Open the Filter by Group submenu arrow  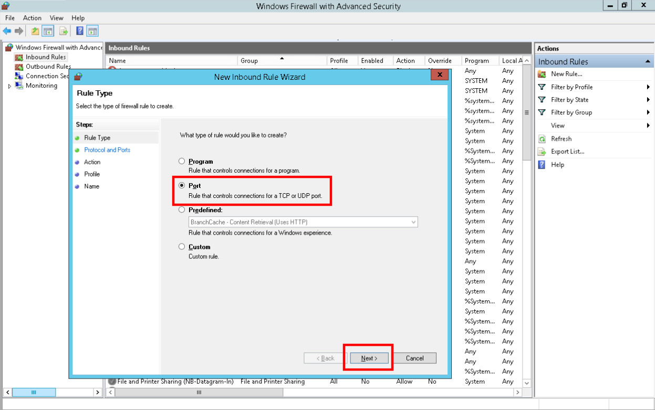click(649, 112)
